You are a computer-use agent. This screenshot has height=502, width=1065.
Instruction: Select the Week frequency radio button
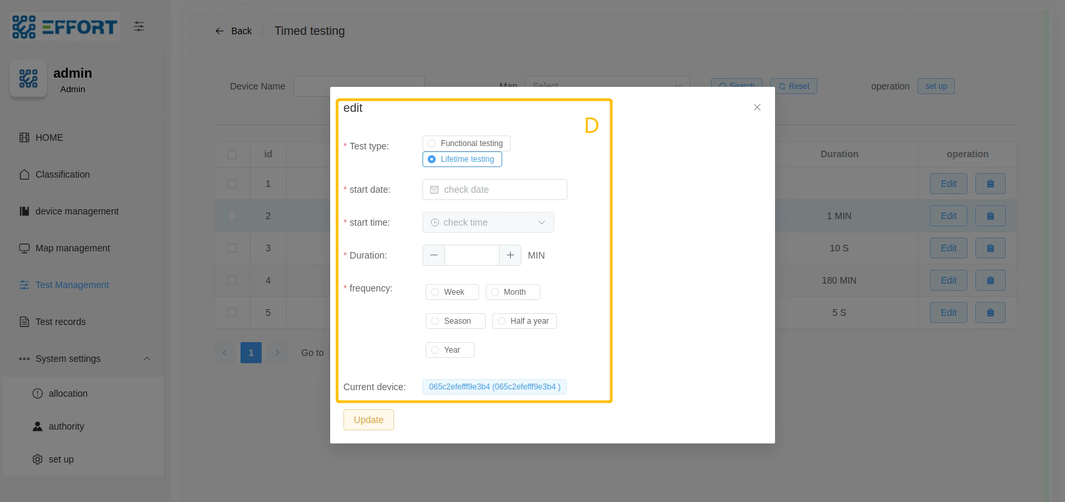pyautogui.click(x=436, y=292)
